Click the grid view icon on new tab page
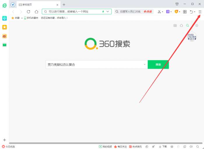Viewport: 204px width, 149px height. (x=175, y=25)
